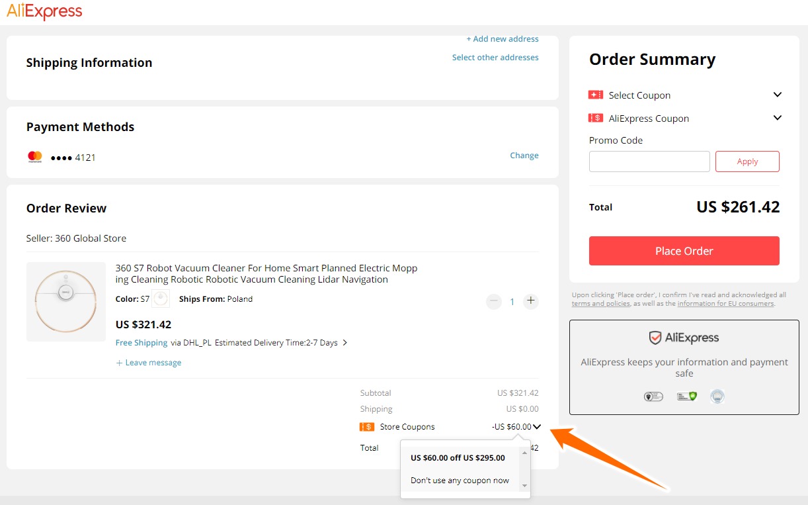The image size is (808, 505).
Task: Open information for EU consumers link
Action: [725, 304]
